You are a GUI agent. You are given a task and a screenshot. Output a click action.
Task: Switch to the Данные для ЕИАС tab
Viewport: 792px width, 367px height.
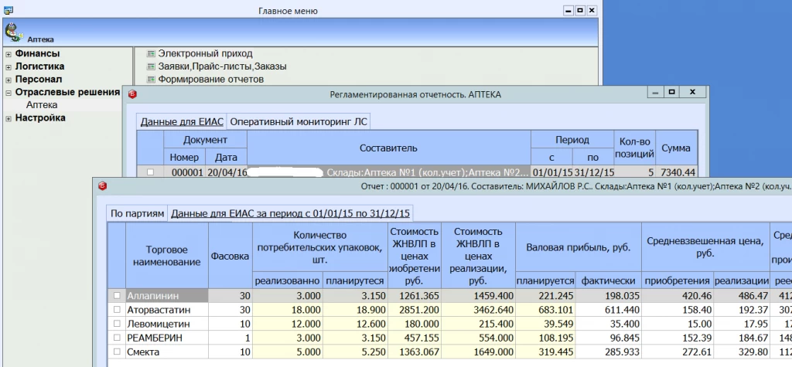(x=182, y=121)
